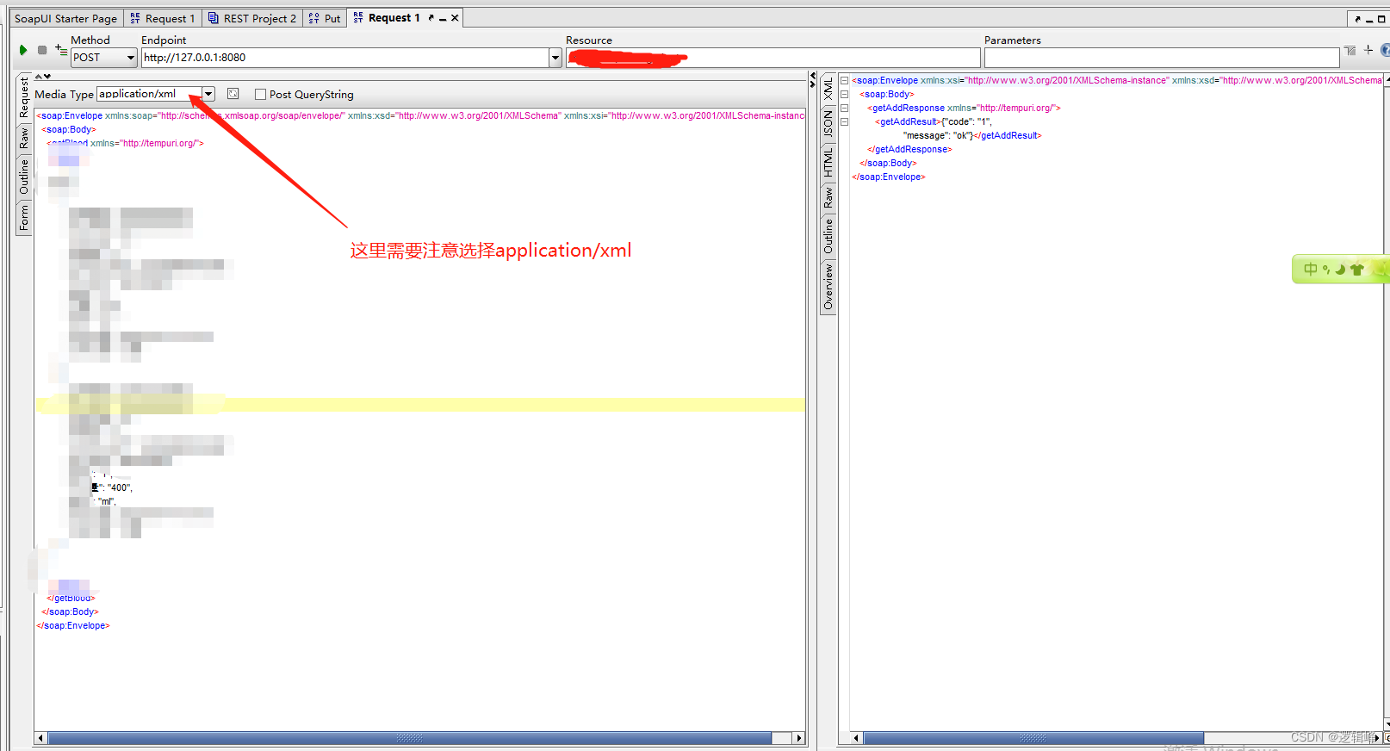Click the REST icon on the Put tab
Viewport: 1390px width, 751px height.
click(x=313, y=18)
